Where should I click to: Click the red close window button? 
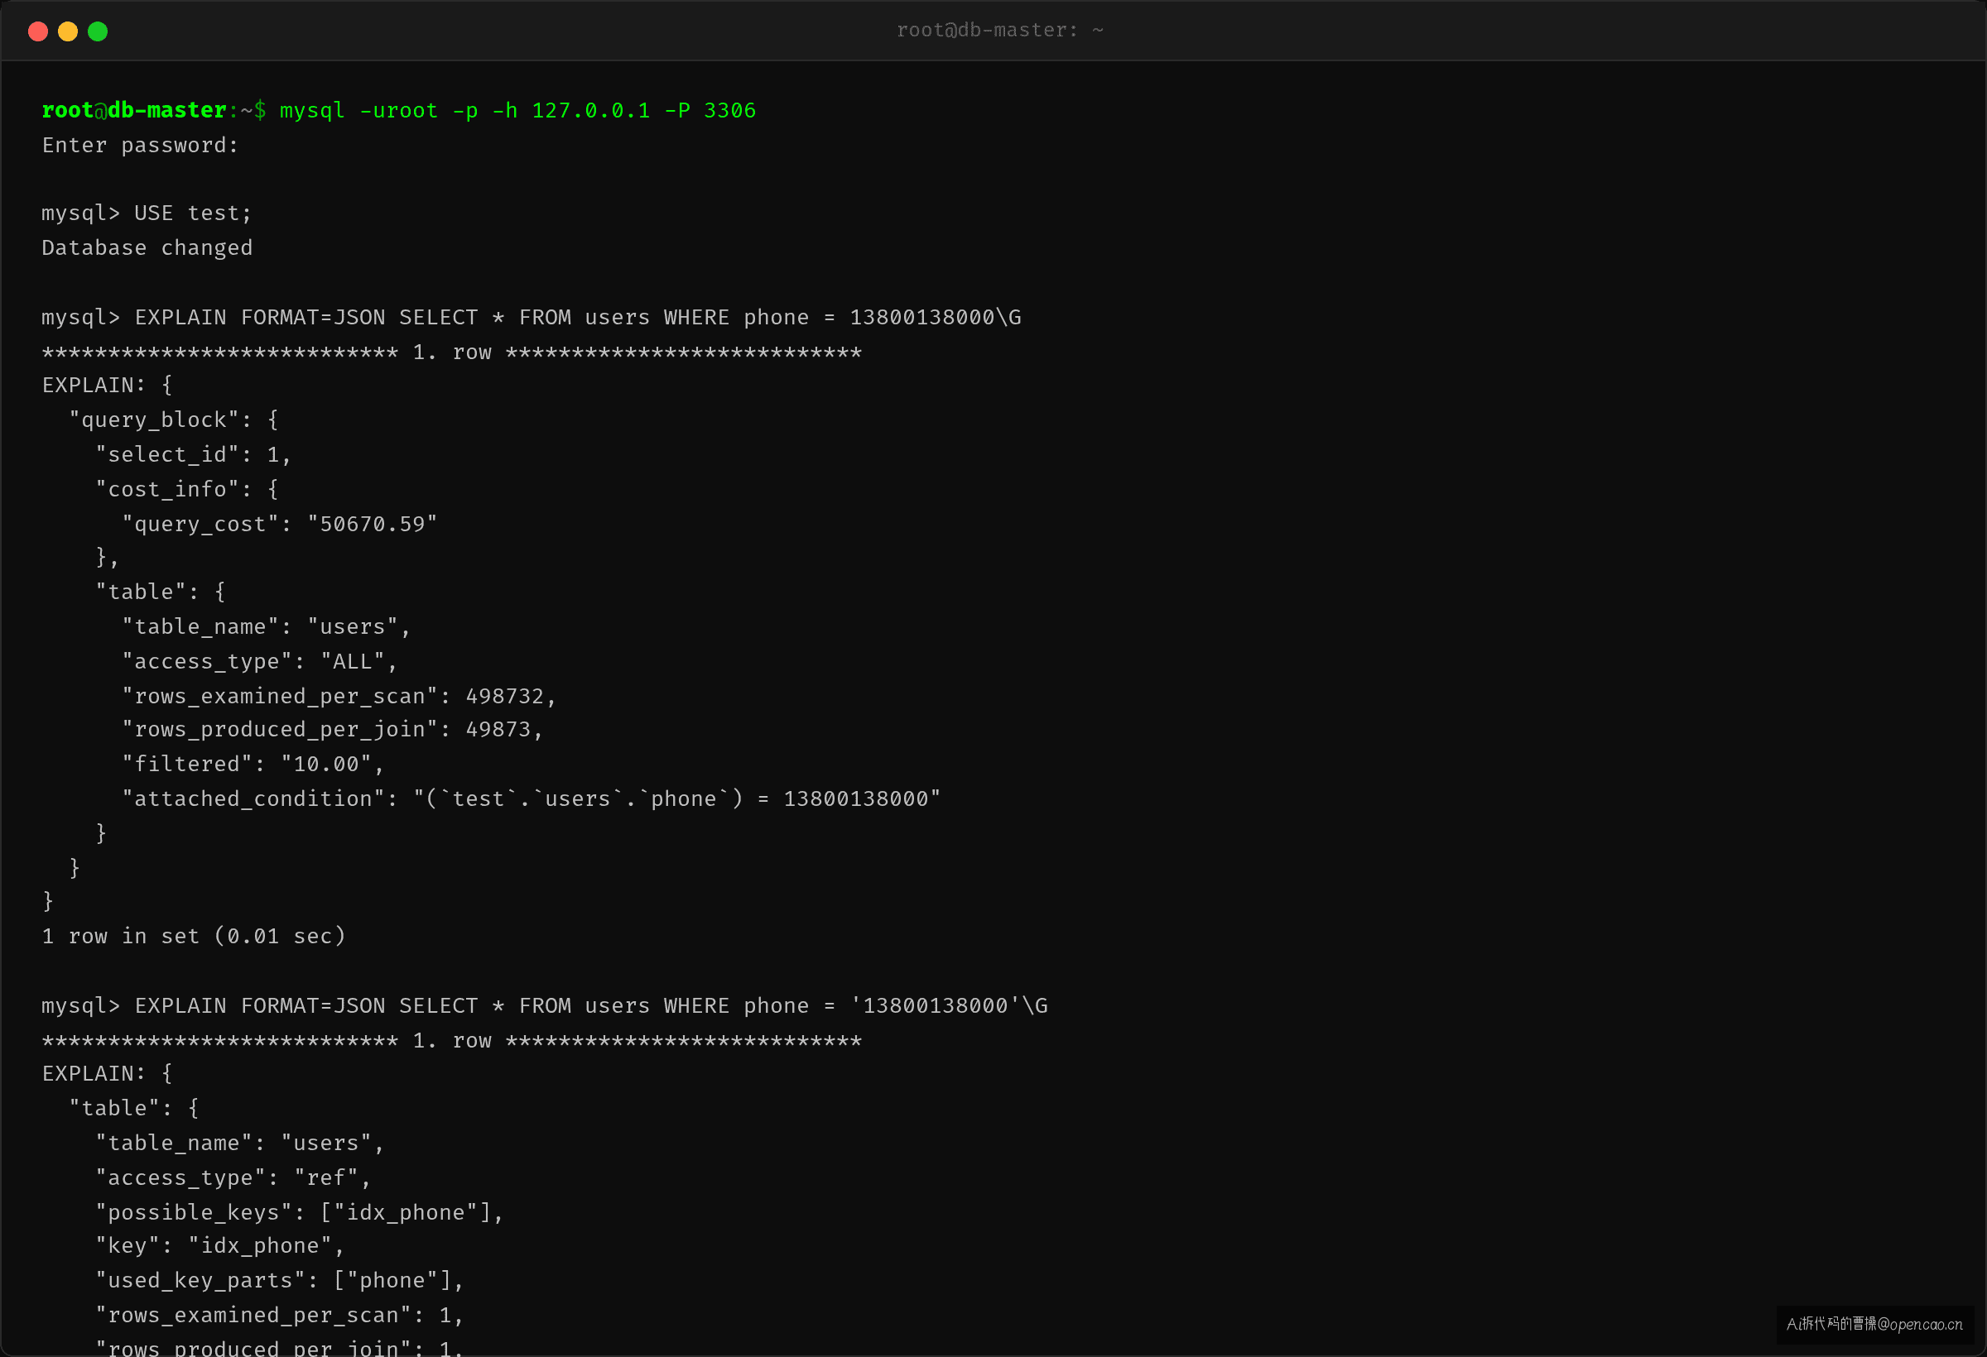[x=37, y=31]
